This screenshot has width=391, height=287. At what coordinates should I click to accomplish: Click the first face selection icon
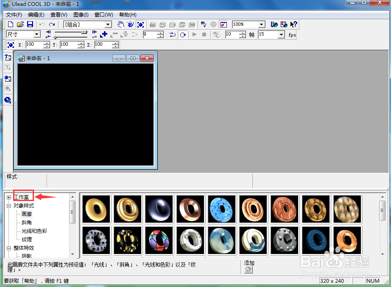[x=153, y=25]
